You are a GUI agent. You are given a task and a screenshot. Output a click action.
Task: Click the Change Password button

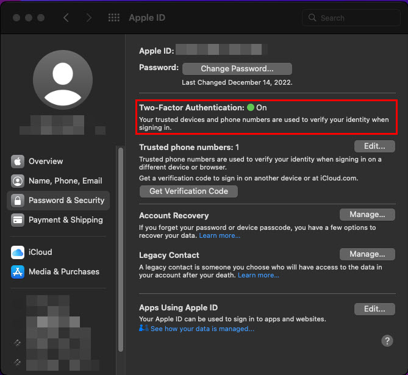[237, 69]
